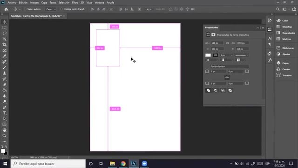The height and width of the screenshot is (168, 298).
Task: Click the share document icon at top right
Action: coord(294,9)
